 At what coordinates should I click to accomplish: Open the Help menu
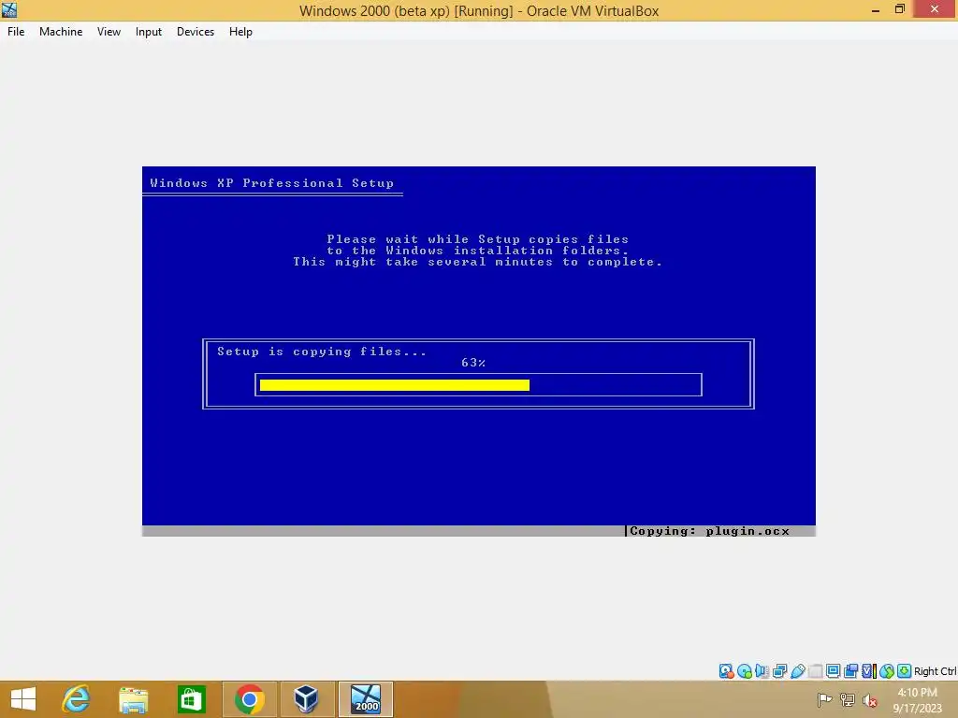point(240,32)
